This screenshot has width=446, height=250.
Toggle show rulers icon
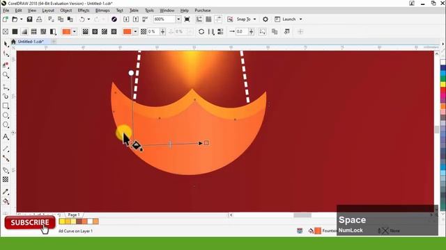199,19
